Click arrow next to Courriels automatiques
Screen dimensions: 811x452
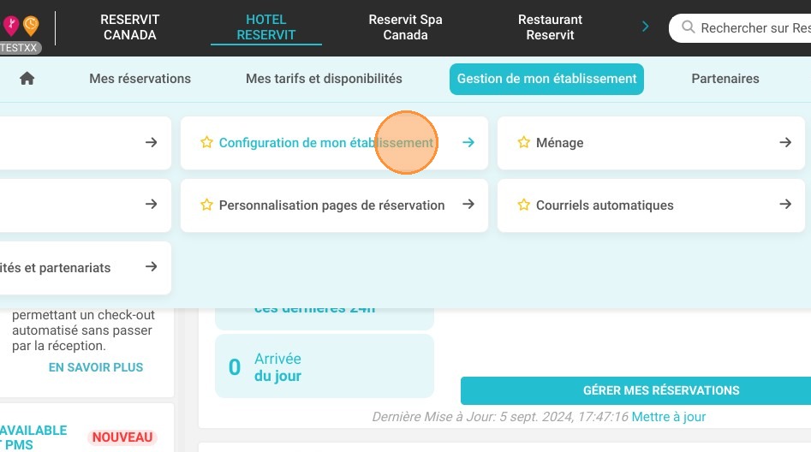[x=785, y=205]
